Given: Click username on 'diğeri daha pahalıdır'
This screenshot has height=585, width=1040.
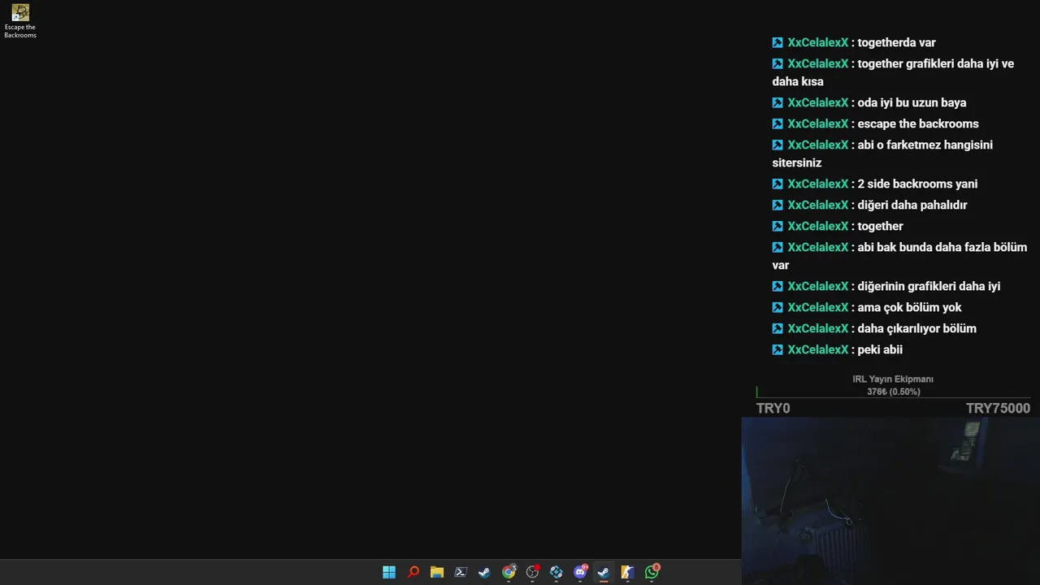Looking at the screenshot, I should pos(817,205).
